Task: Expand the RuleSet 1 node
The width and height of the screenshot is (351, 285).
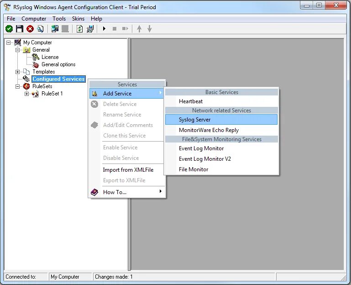Action: [26, 94]
